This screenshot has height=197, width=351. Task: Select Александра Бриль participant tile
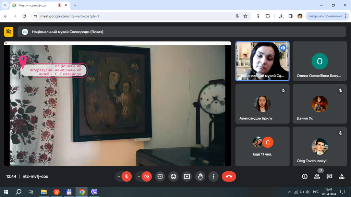coord(262,104)
